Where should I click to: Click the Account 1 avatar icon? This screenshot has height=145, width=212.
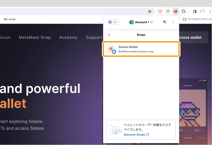pyautogui.click(x=132, y=22)
